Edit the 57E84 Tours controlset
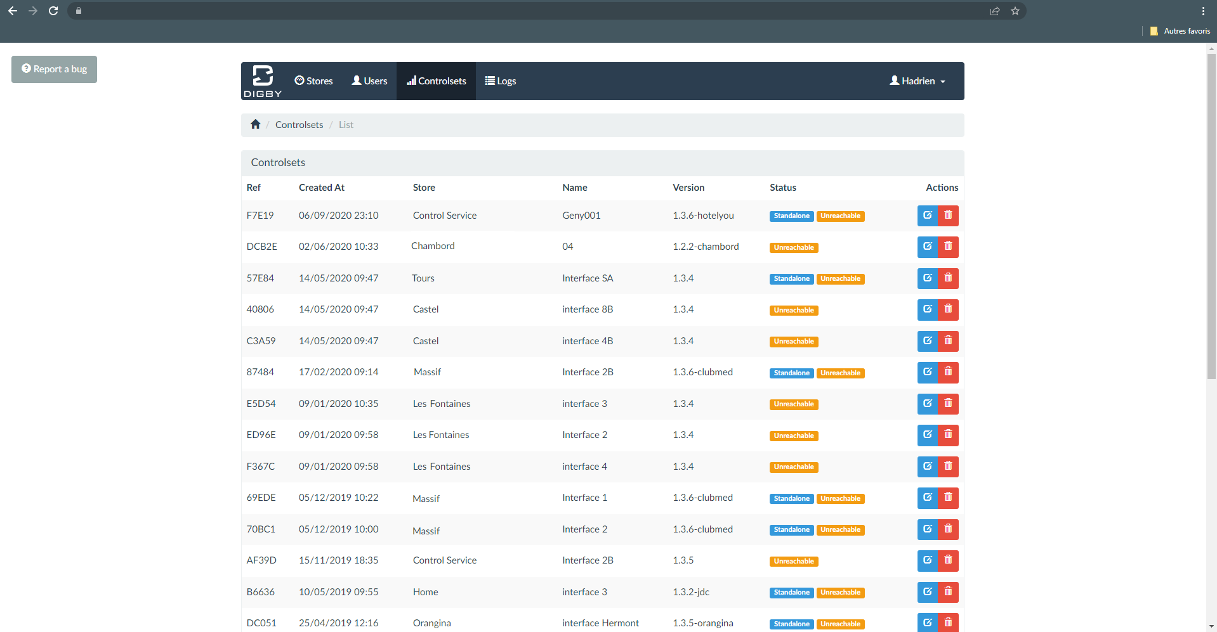Image resolution: width=1217 pixels, height=632 pixels. tap(927, 278)
